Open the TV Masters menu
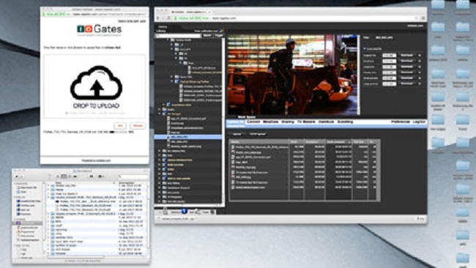 tap(306, 122)
